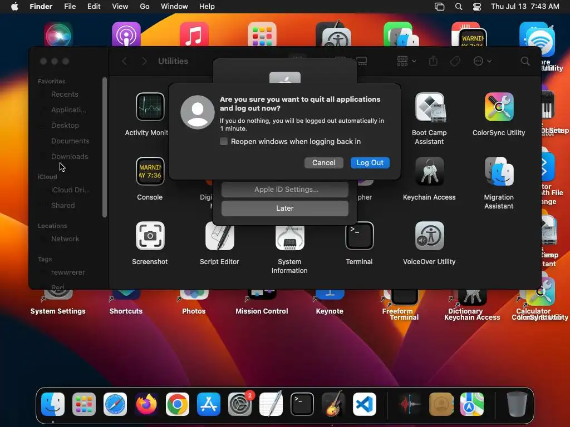The image size is (570, 427).
Task: Open the View menu
Action: (x=120, y=7)
